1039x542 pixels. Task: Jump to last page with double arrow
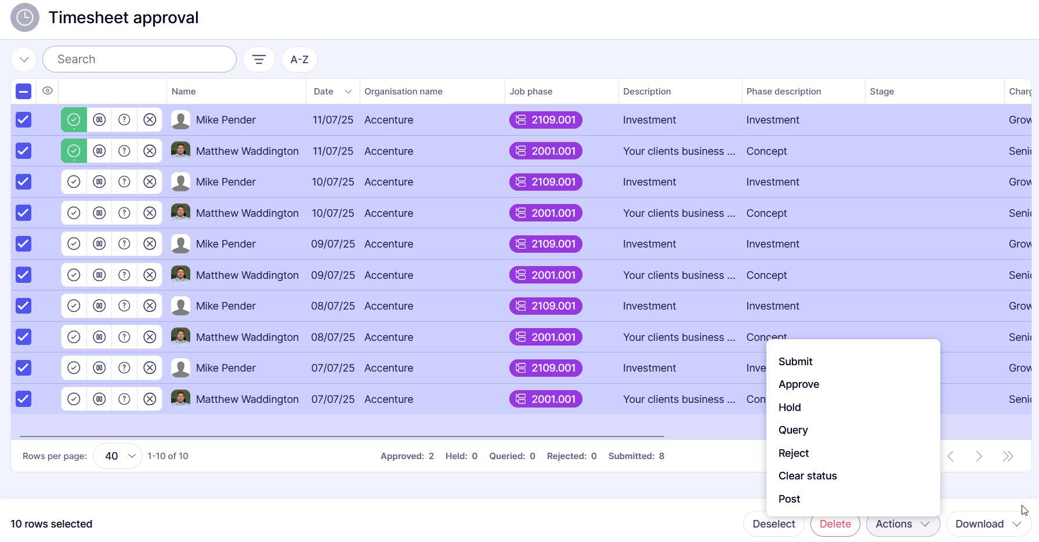tap(1008, 456)
